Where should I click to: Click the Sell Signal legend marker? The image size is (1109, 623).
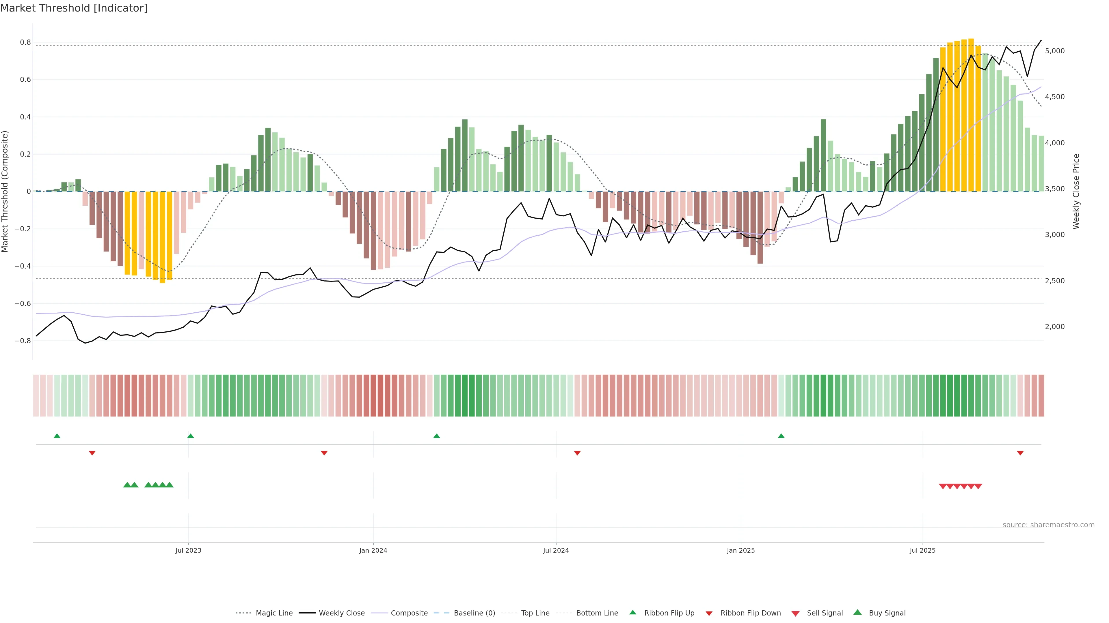(x=796, y=613)
